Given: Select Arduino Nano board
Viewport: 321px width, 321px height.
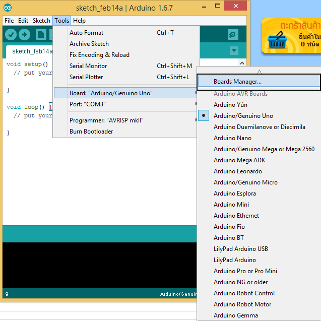Looking at the screenshot, I should point(259,138).
